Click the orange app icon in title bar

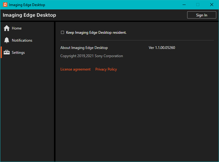click(5, 5)
